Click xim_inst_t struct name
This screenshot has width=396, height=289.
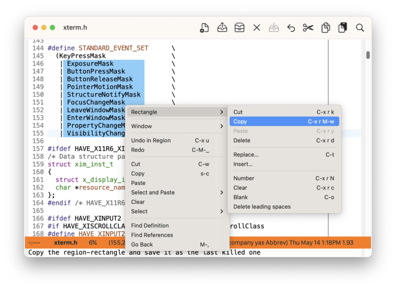(x=94, y=165)
